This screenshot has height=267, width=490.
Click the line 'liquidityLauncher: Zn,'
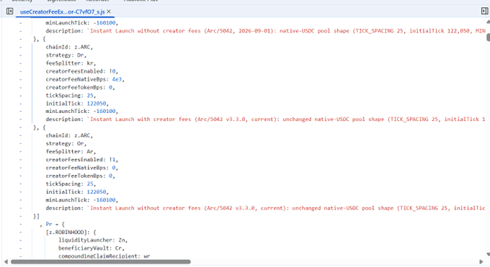93,240
